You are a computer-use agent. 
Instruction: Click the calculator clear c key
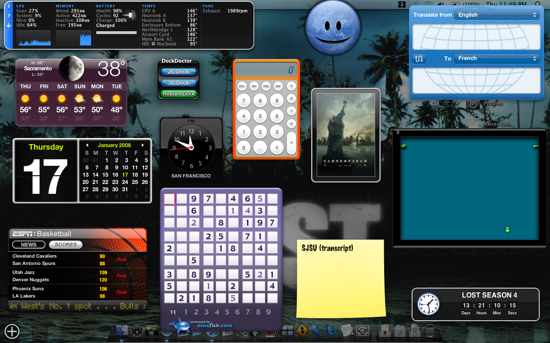(277, 147)
